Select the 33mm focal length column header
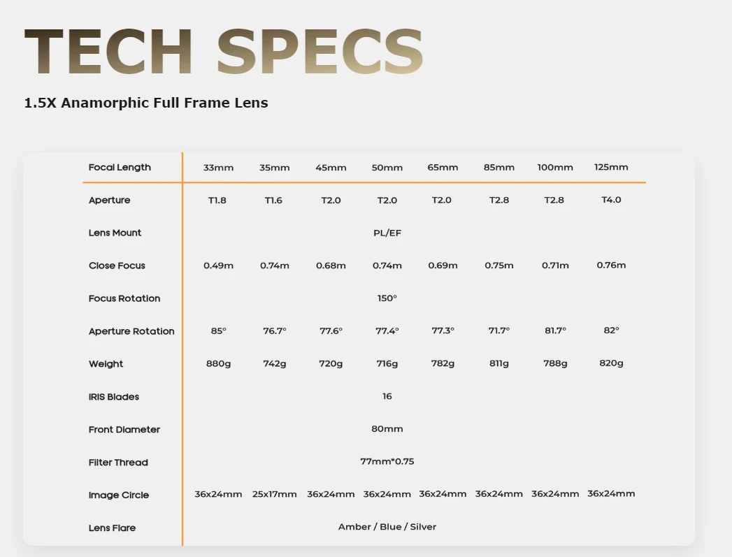 click(x=218, y=168)
